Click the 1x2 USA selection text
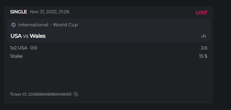Screen dimensions: 231x110 [19, 48]
